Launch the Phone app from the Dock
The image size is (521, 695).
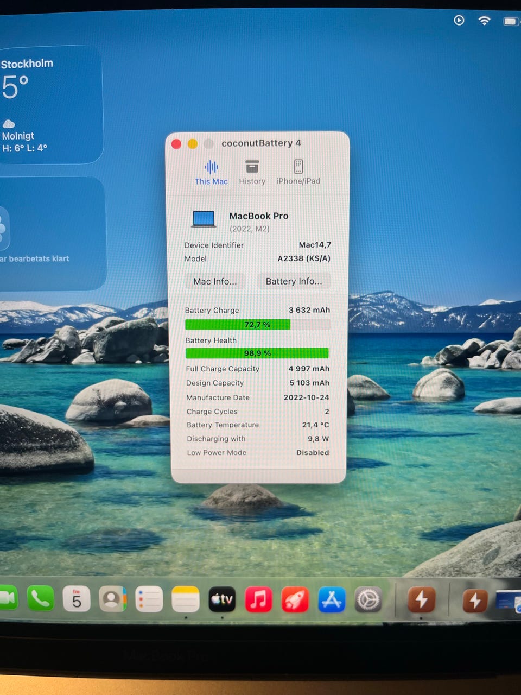tap(41, 599)
